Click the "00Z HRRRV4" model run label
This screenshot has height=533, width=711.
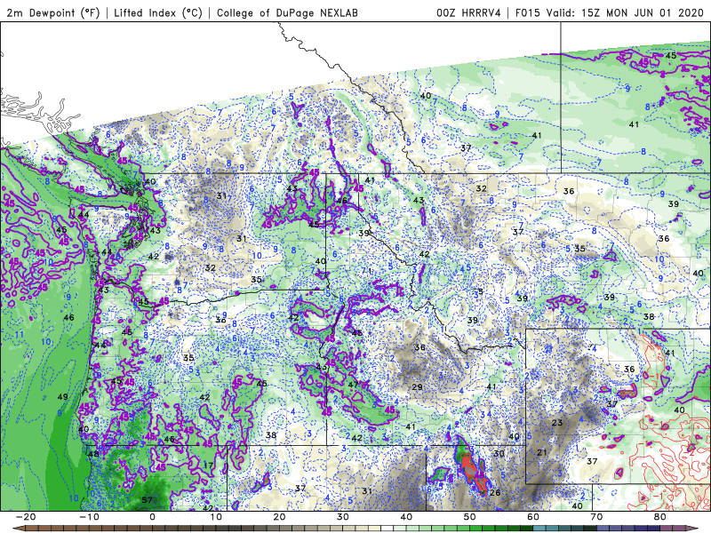tap(468, 12)
